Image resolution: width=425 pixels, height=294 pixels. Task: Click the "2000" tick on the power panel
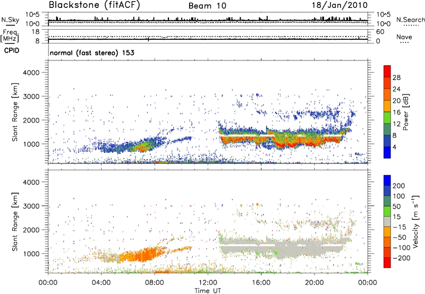31,120
